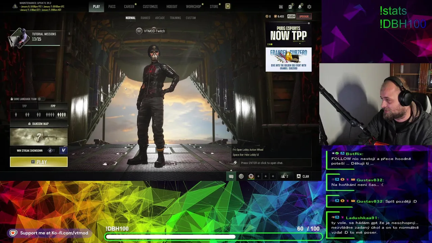
Task: Click the round radar icon in bottom bar
Action: coord(241,176)
